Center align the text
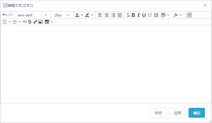Image resolution: width=212 pixels, height=123 pixels. 107,15
